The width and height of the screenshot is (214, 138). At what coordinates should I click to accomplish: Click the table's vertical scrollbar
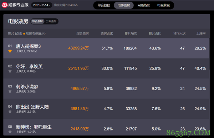(209, 54)
